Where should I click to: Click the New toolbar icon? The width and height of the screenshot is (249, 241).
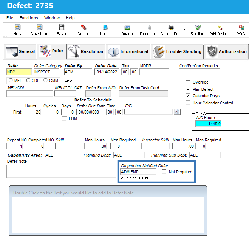(17, 27)
